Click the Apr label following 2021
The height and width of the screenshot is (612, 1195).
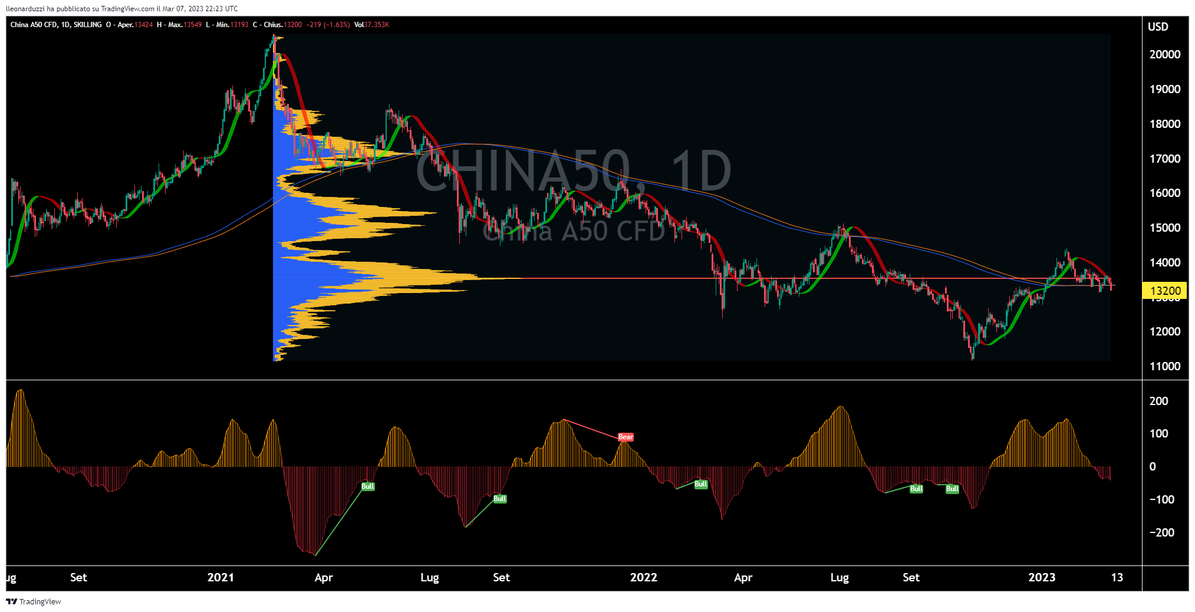[x=324, y=577]
